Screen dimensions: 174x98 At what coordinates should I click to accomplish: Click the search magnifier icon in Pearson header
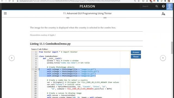point(157,6)
